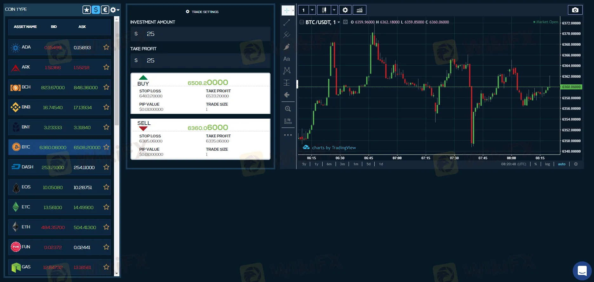
Task: Open chart properties gear in top toolbar
Action: click(345, 10)
